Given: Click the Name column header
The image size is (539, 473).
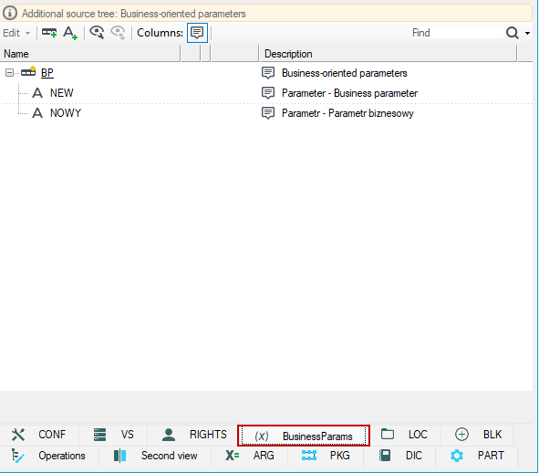Looking at the screenshot, I should 90,54.
